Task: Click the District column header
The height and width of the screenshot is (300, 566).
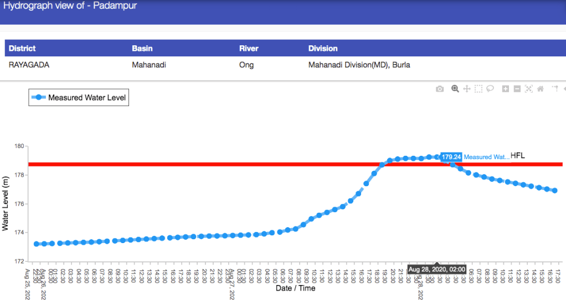Action: tap(22, 49)
